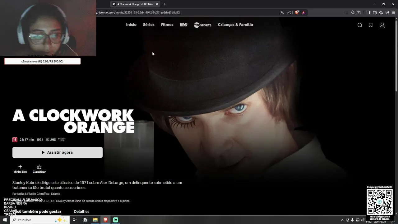Viewport: 398px width, 224px height.
Task: Open the user profile icon
Action: [x=382, y=25]
